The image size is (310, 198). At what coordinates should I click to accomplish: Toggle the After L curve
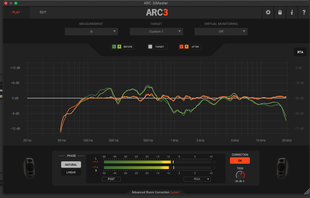pyautogui.click(x=181, y=47)
